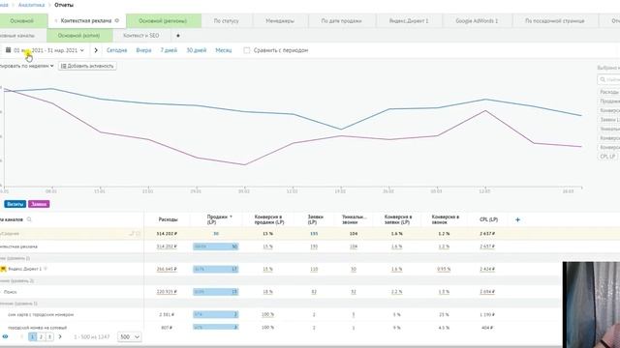Toggle the Визиты chart series

click(x=15, y=204)
